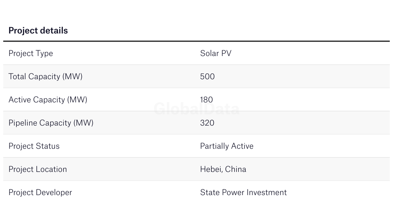Image resolution: width=393 pixels, height=217 pixels.
Task: Select the Project Location label
Action: (38, 169)
